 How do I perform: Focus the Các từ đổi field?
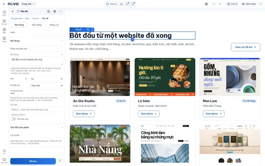(46, 135)
